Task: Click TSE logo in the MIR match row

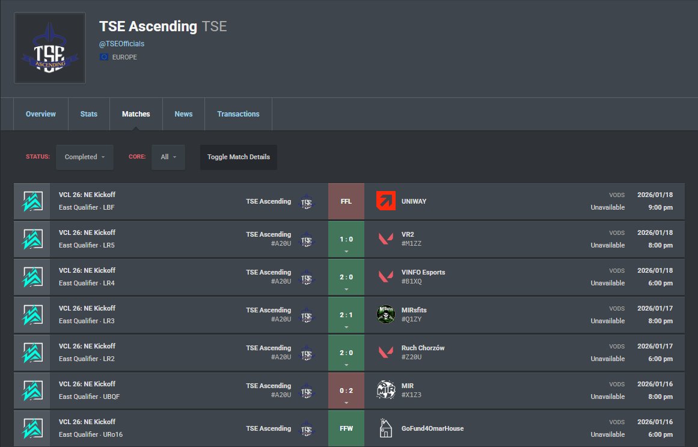Action: coord(306,391)
